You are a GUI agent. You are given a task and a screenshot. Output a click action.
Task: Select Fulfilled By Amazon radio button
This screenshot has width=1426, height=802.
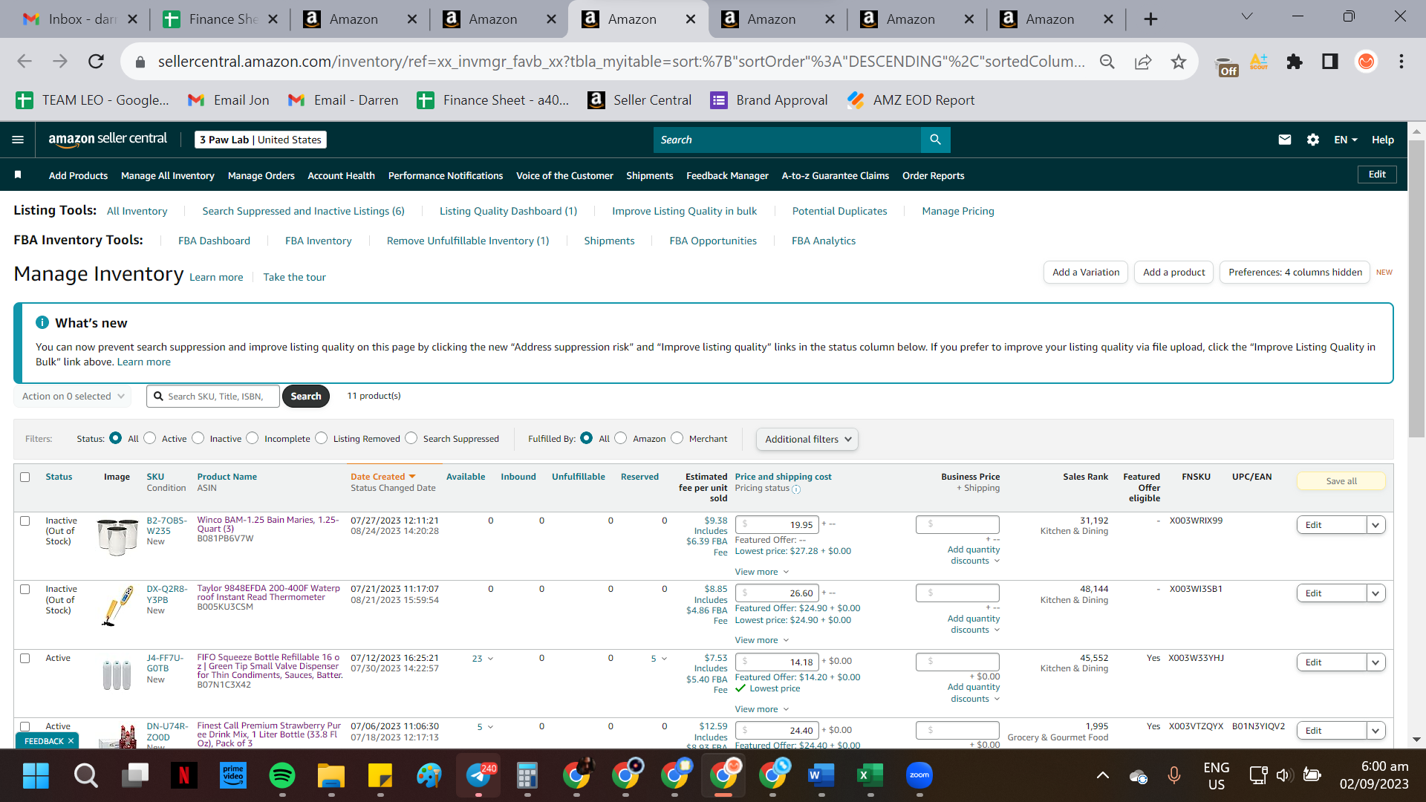(621, 438)
